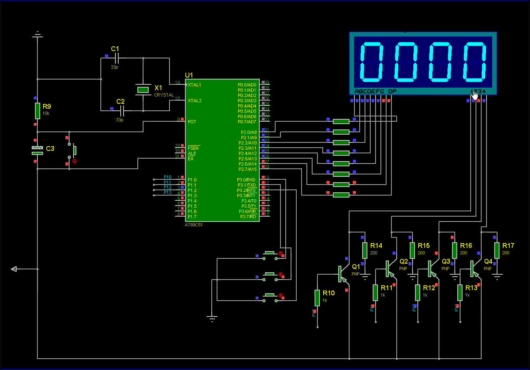The image size is (530, 370).
Task: Select the ground symbol beside R17
Action: click(497, 276)
